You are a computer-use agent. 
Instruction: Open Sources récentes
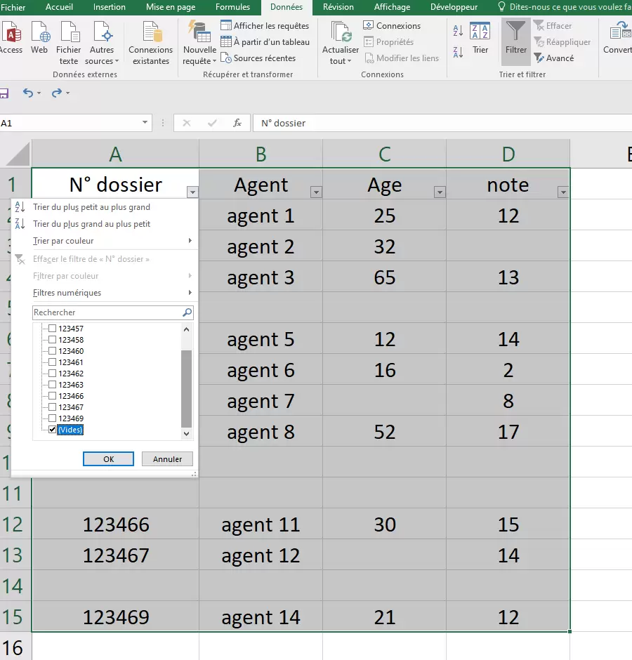pos(258,58)
